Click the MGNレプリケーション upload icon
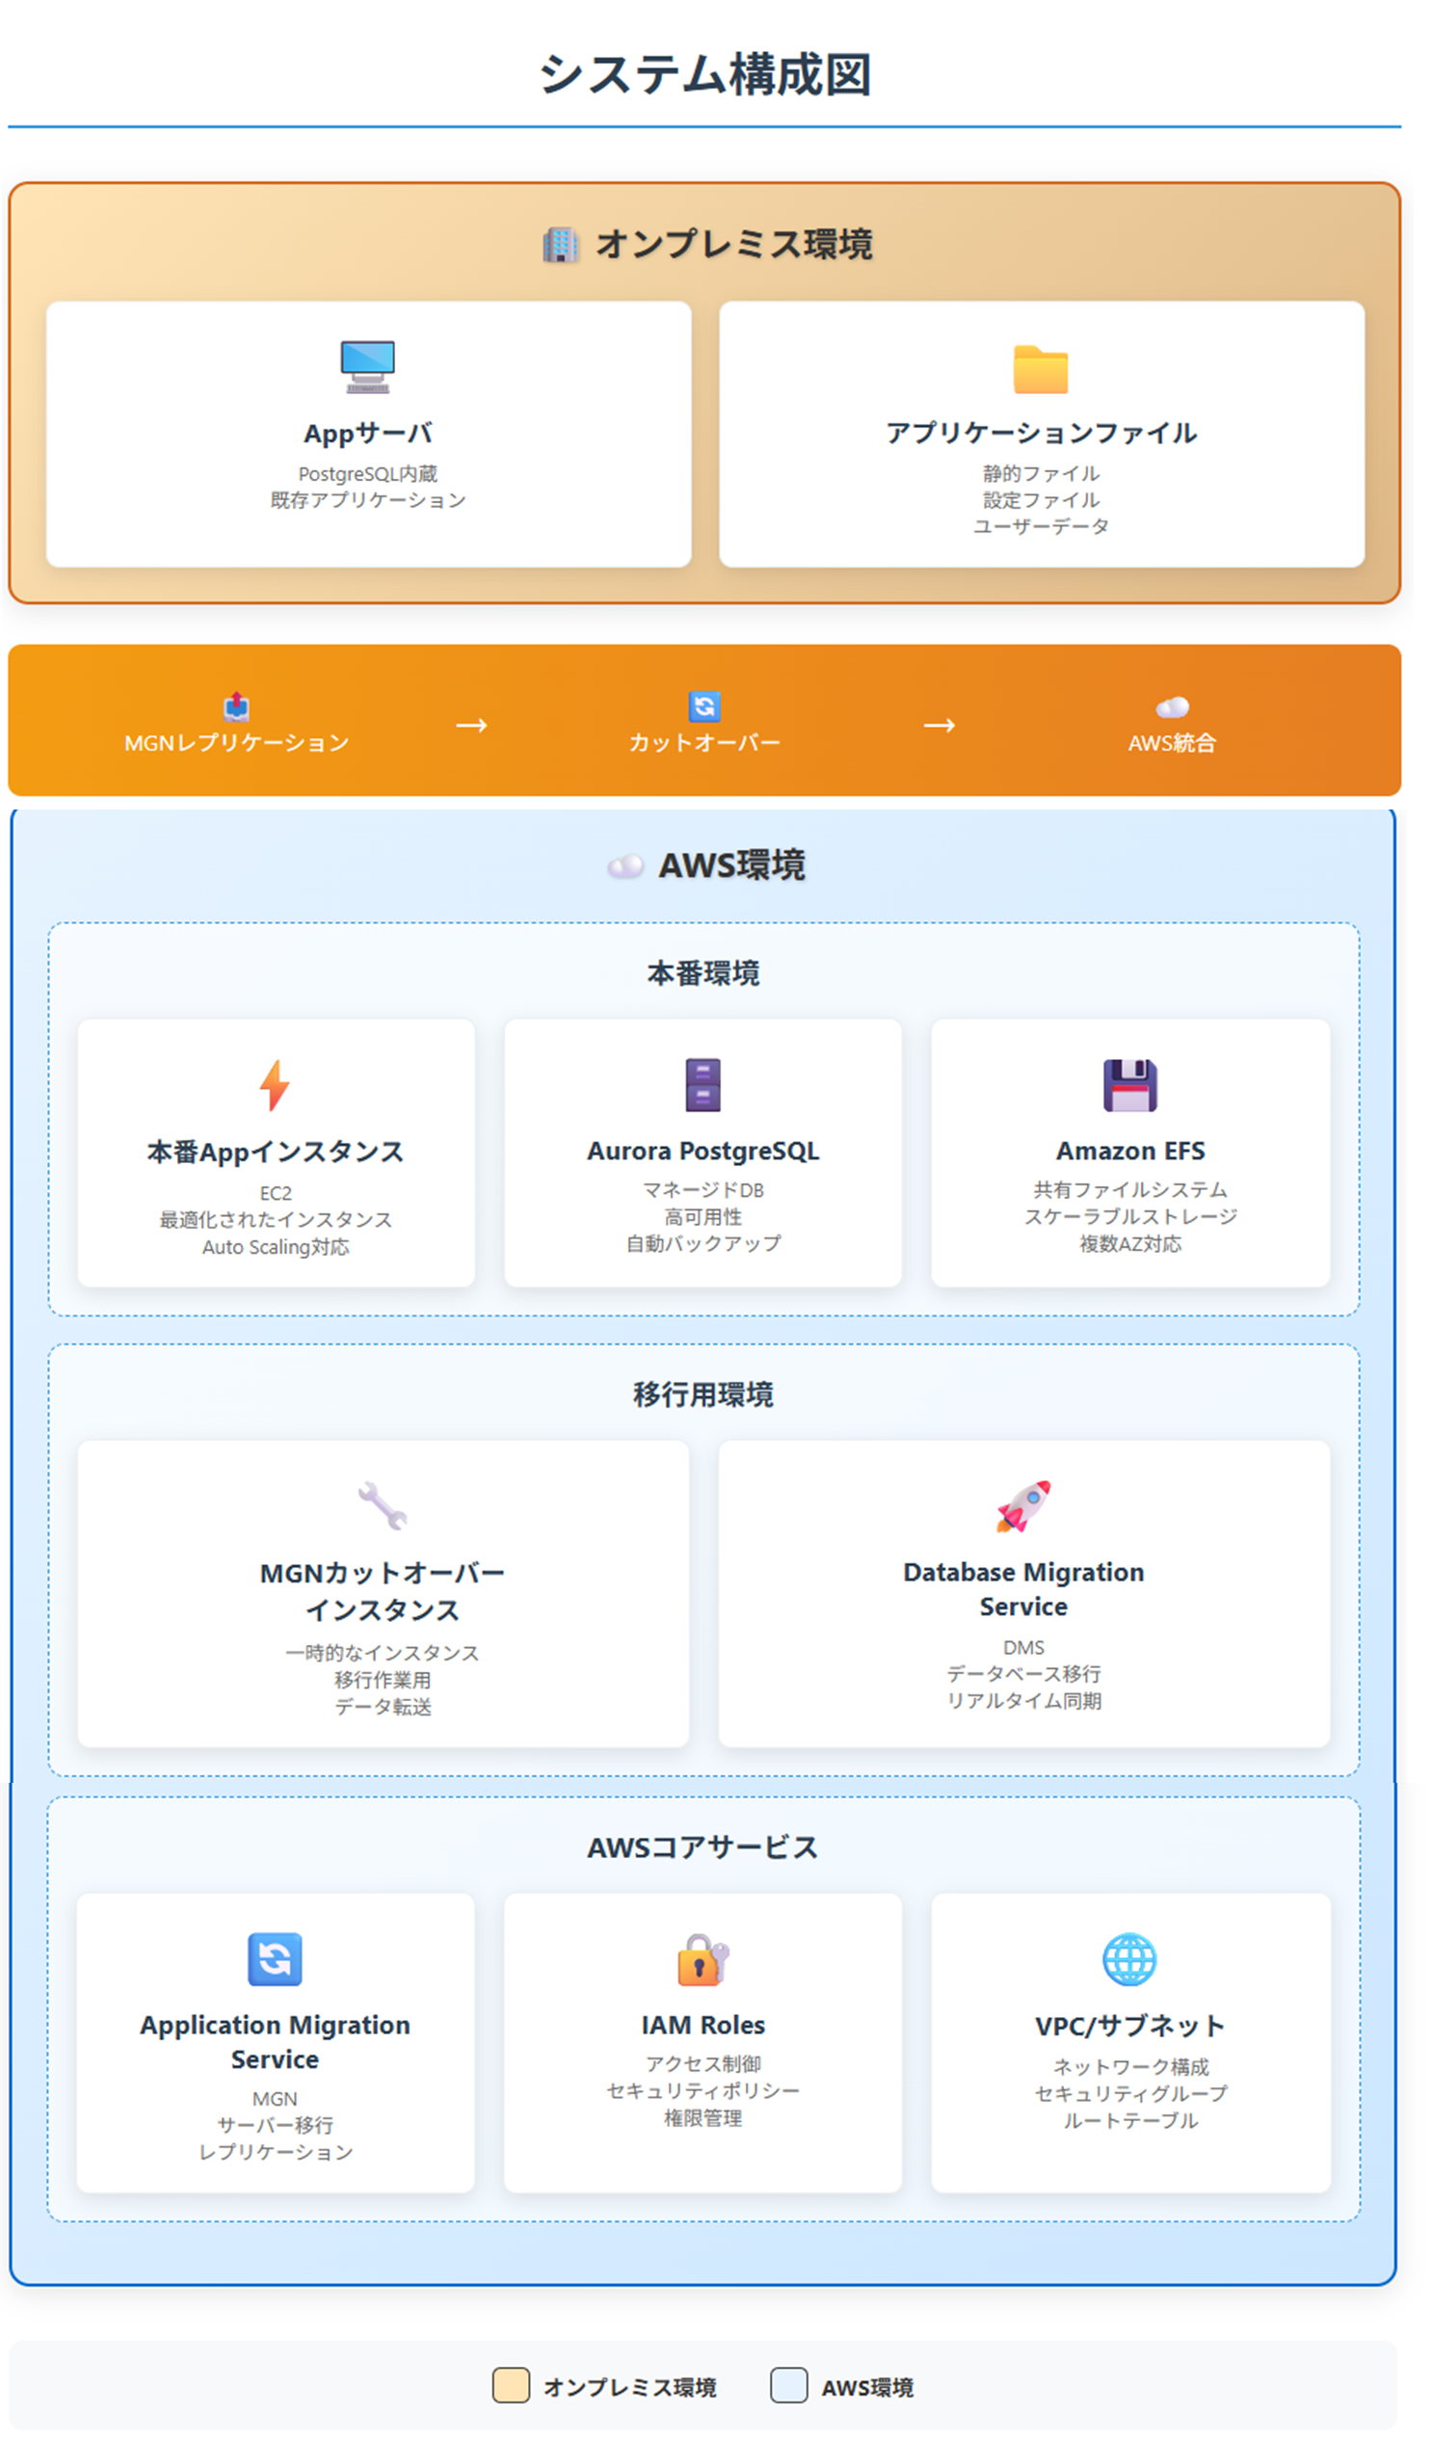The width and height of the screenshot is (1432, 2442). pos(237,708)
